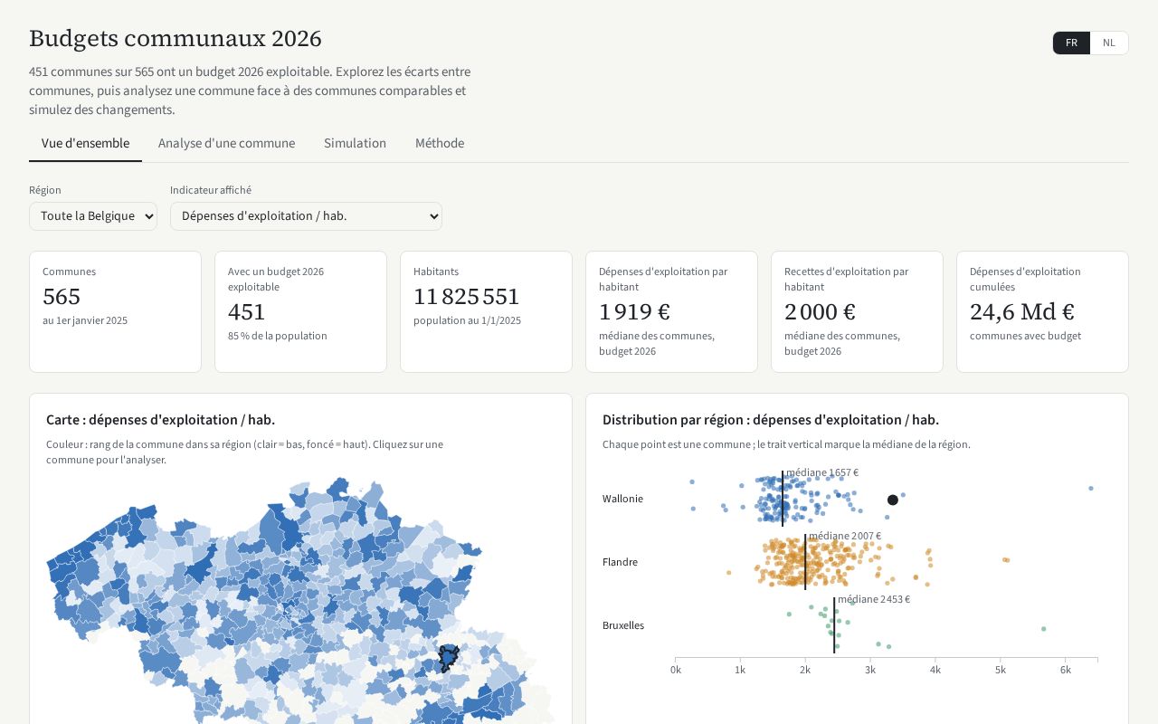Viewport: 1158px width, 724px height.
Task: Click the Bruxelles median line on the chart
Action: (x=834, y=625)
